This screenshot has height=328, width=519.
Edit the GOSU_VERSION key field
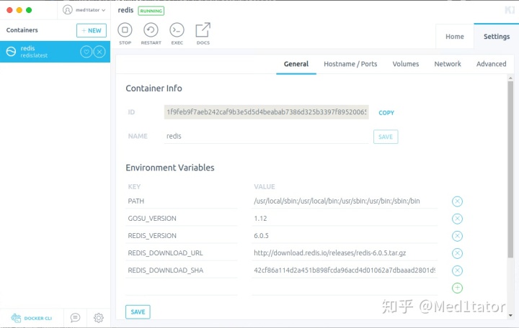[182, 219]
